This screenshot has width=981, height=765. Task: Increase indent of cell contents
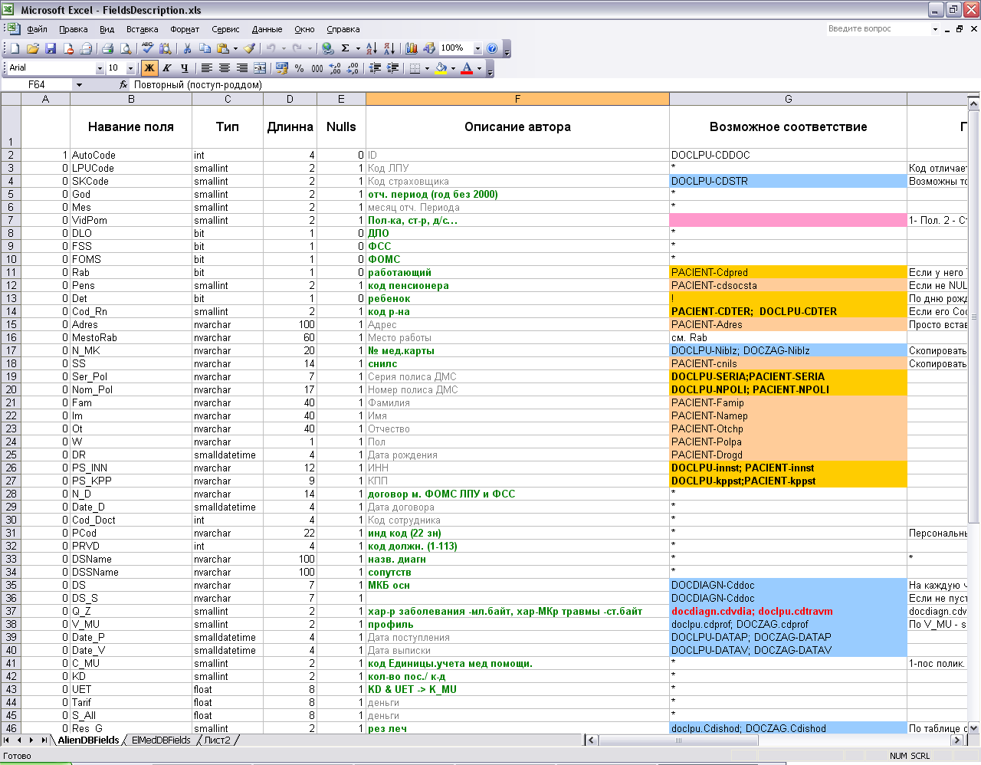click(392, 68)
